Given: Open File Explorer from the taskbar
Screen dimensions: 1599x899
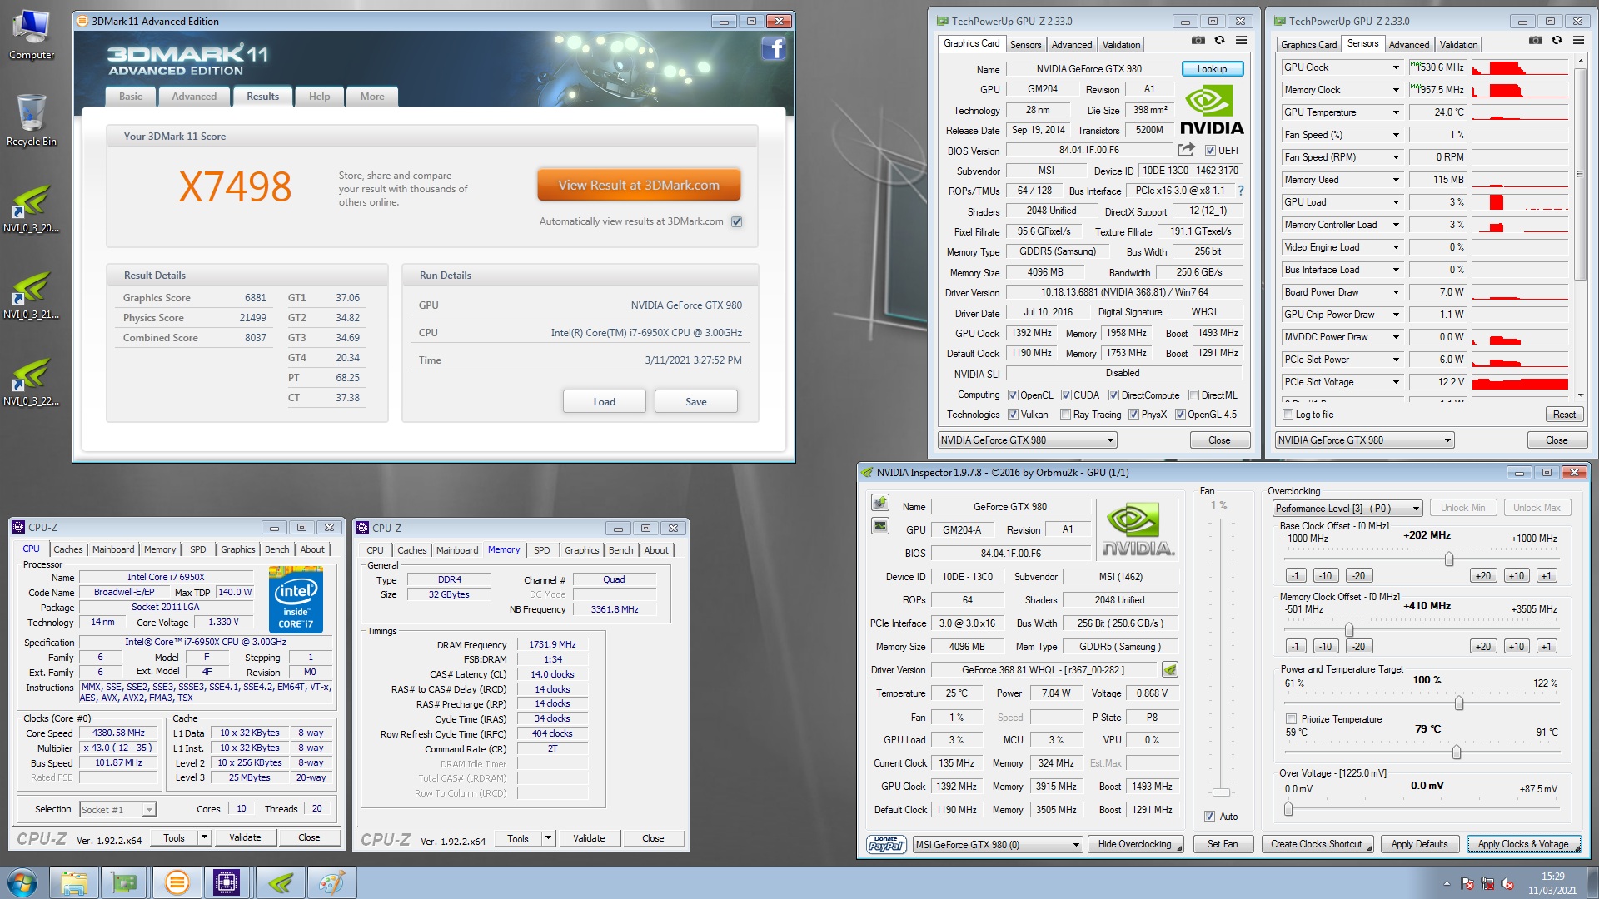Looking at the screenshot, I should pyautogui.click(x=74, y=882).
